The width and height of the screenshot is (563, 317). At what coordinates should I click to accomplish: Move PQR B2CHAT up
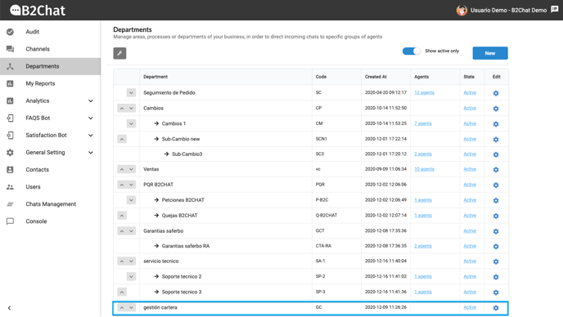coord(122,185)
